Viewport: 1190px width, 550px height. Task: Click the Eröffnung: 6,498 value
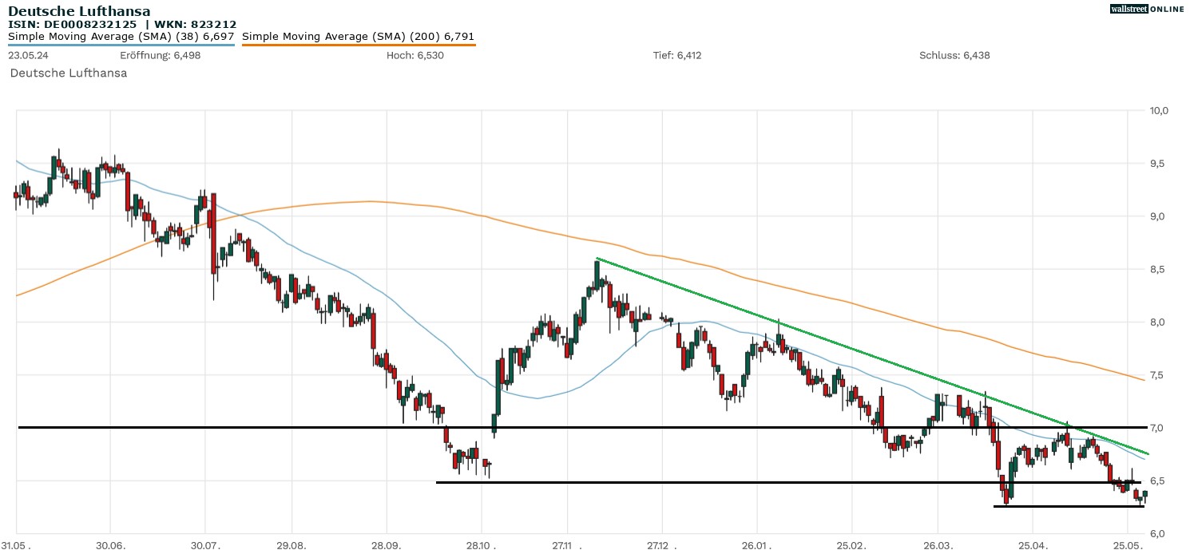click(x=160, y=55)
